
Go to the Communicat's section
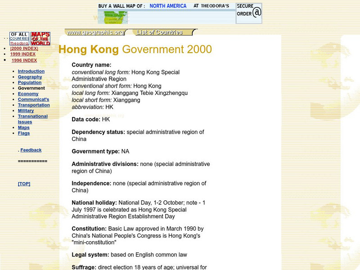33,99
